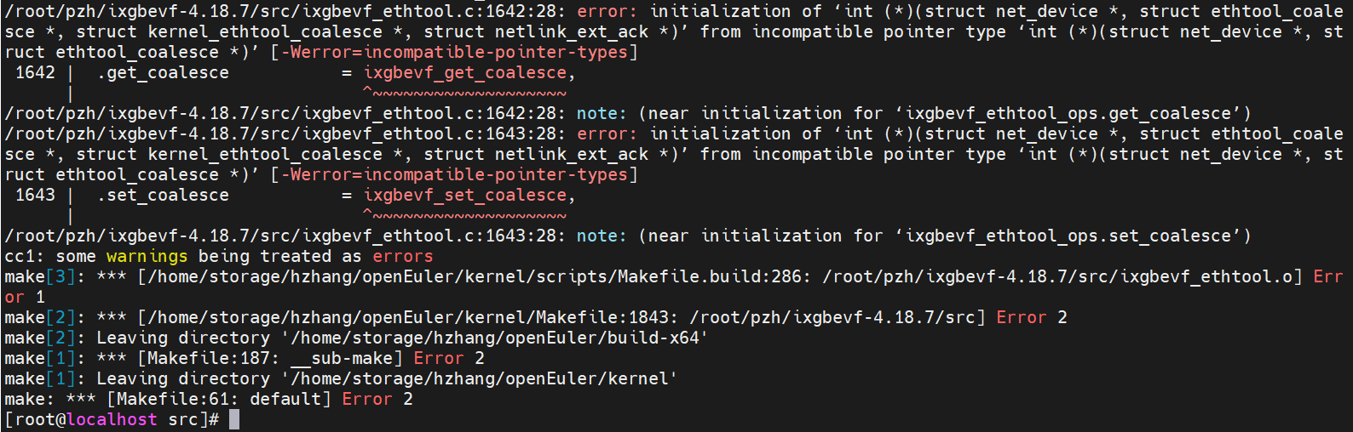Viewport: 1353px width, 432px height.
Task: Click the pink 'localhost' hostname in the prompt
Action: [112, 419]
